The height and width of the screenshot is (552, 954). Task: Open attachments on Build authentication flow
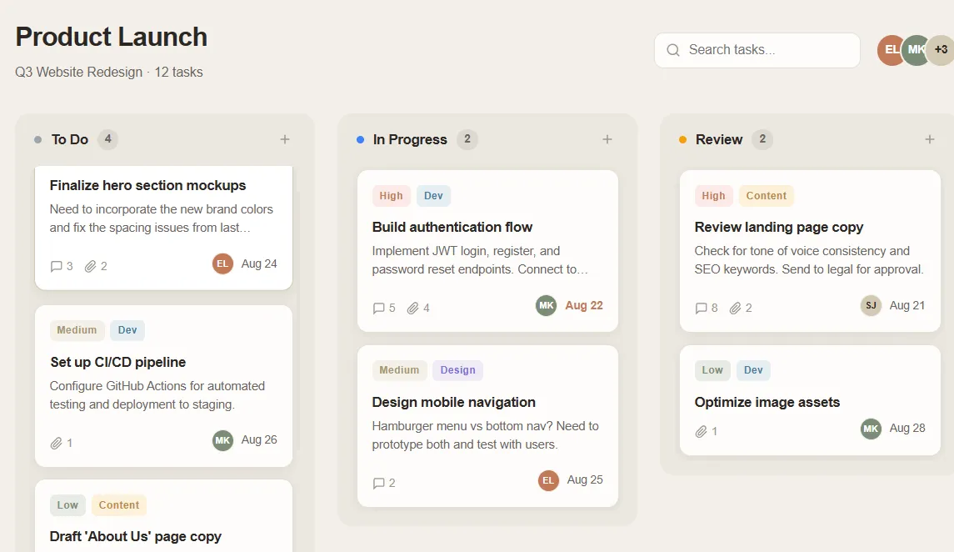(418, 308)
